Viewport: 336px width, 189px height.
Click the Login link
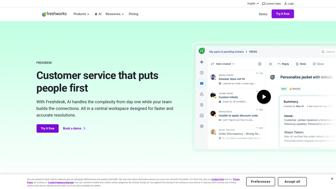click(289, 4)
